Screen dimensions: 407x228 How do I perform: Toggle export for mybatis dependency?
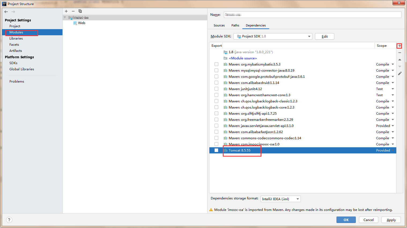tap(216, 64)
